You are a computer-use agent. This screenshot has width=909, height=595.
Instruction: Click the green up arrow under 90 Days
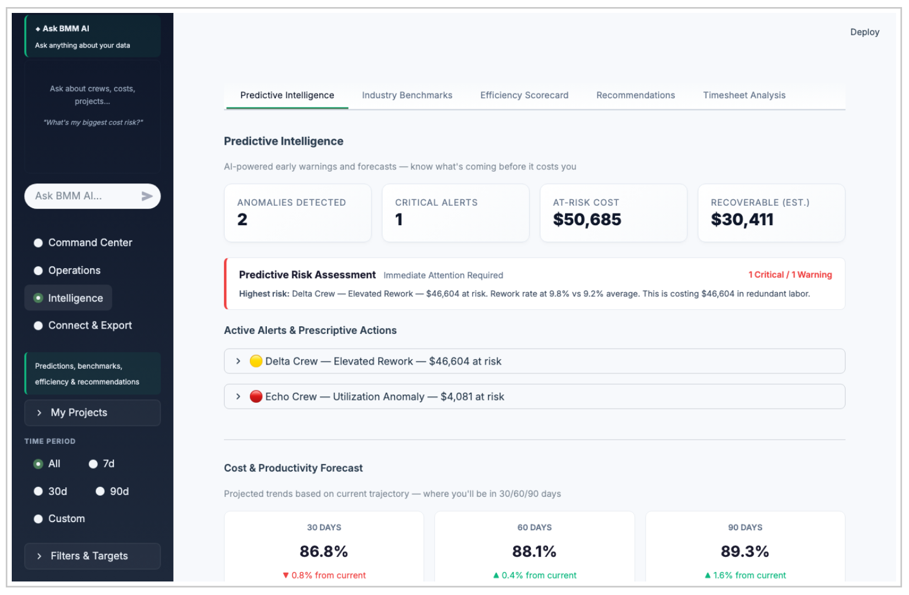(707, 575)
